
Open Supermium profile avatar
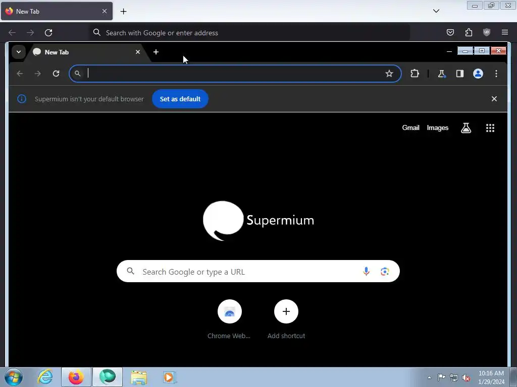click(478, 74)
